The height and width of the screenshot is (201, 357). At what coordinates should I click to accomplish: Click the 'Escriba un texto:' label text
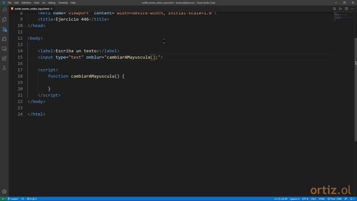tap(77, 51)
